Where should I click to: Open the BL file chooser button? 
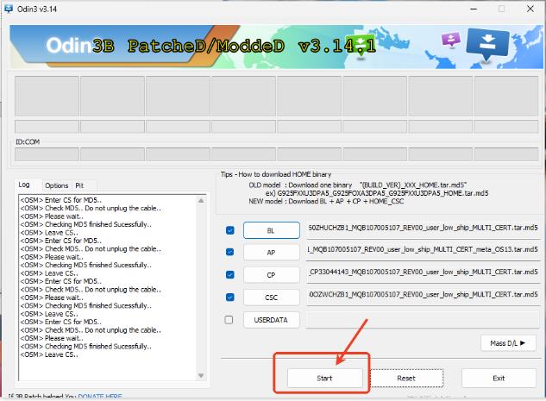(x=271, y=230)
